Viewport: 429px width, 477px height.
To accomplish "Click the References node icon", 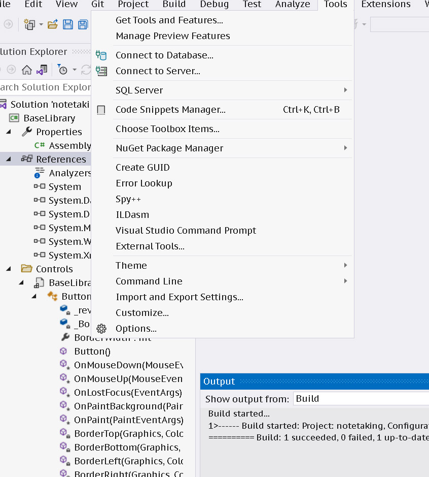I will 27,159.
